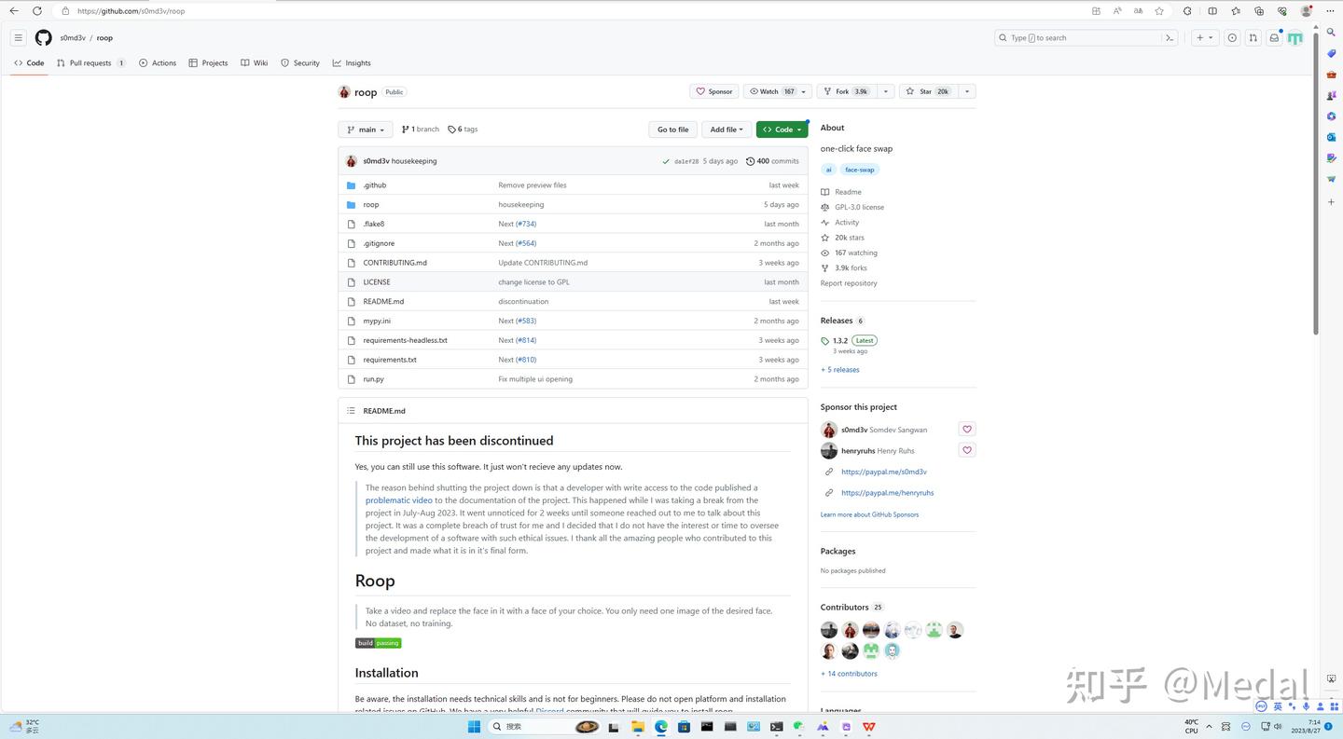Image resolution: width=1343 pixels, height=739 pixels.
Task: Open the Windows Start menu
Action: tap(474, 727)
